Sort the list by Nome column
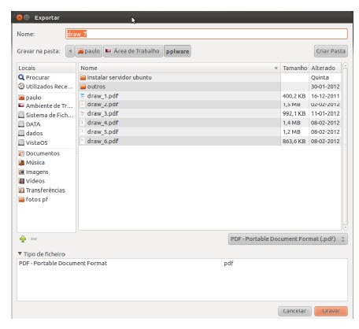359x329 pixels. (179, 68)
